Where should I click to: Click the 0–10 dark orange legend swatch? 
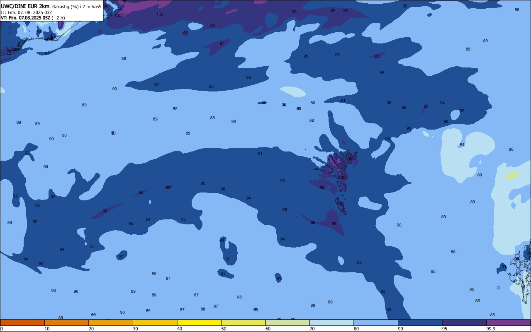[x=22, y=322]
